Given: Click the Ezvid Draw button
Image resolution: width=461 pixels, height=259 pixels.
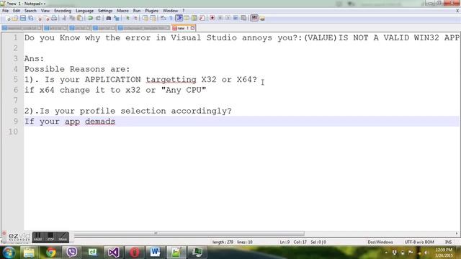Looking at the screenshot, I should tap(63, 237).
